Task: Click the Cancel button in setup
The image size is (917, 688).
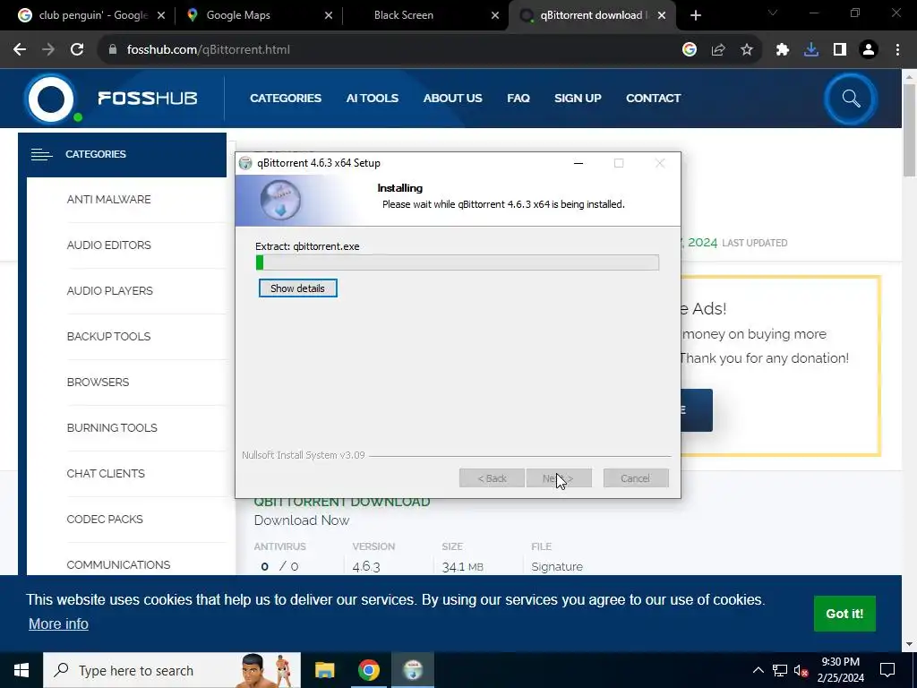Action: pyautogui.click(x=636, y=478)
